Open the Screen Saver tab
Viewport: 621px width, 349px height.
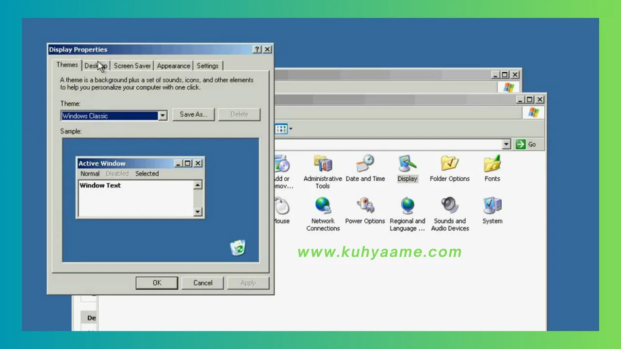132,66
